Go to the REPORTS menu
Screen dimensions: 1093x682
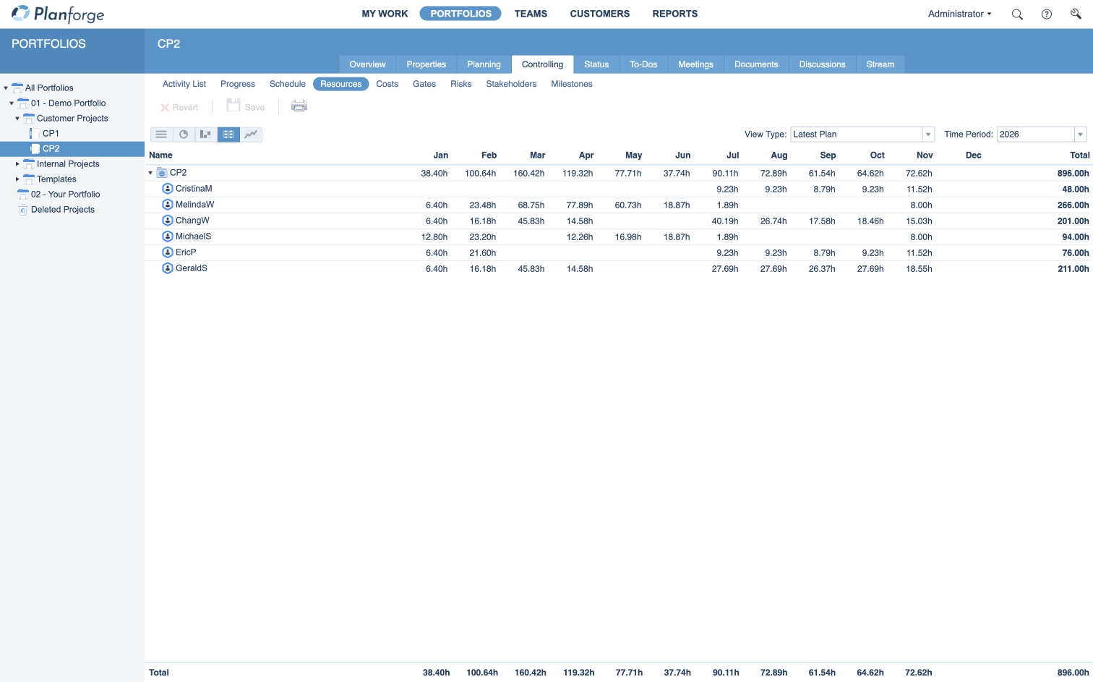674,14
